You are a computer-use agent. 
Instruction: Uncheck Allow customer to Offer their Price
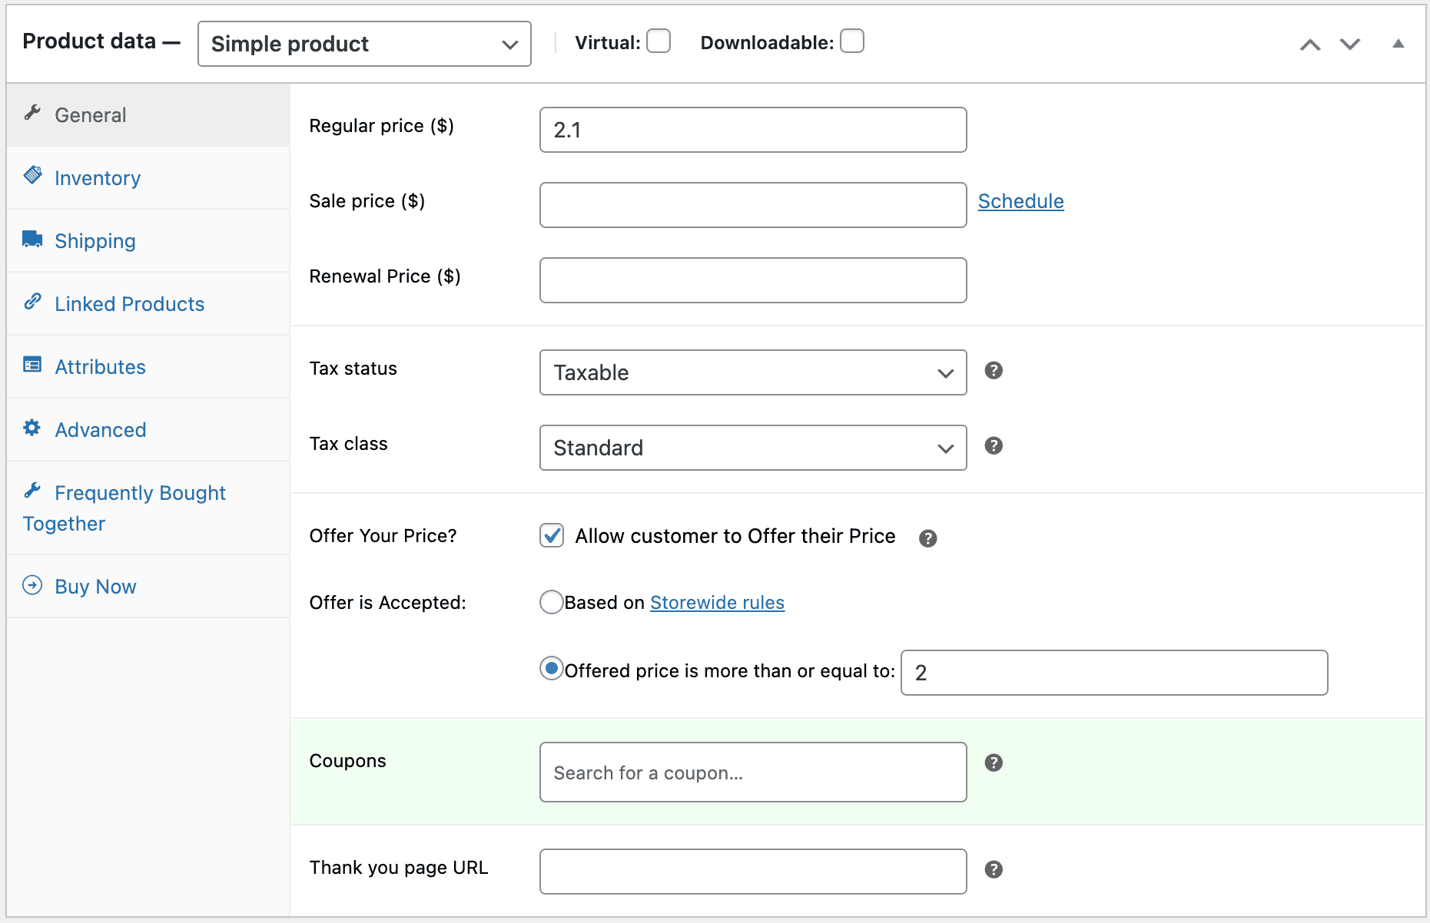click(x=552, y=535)
